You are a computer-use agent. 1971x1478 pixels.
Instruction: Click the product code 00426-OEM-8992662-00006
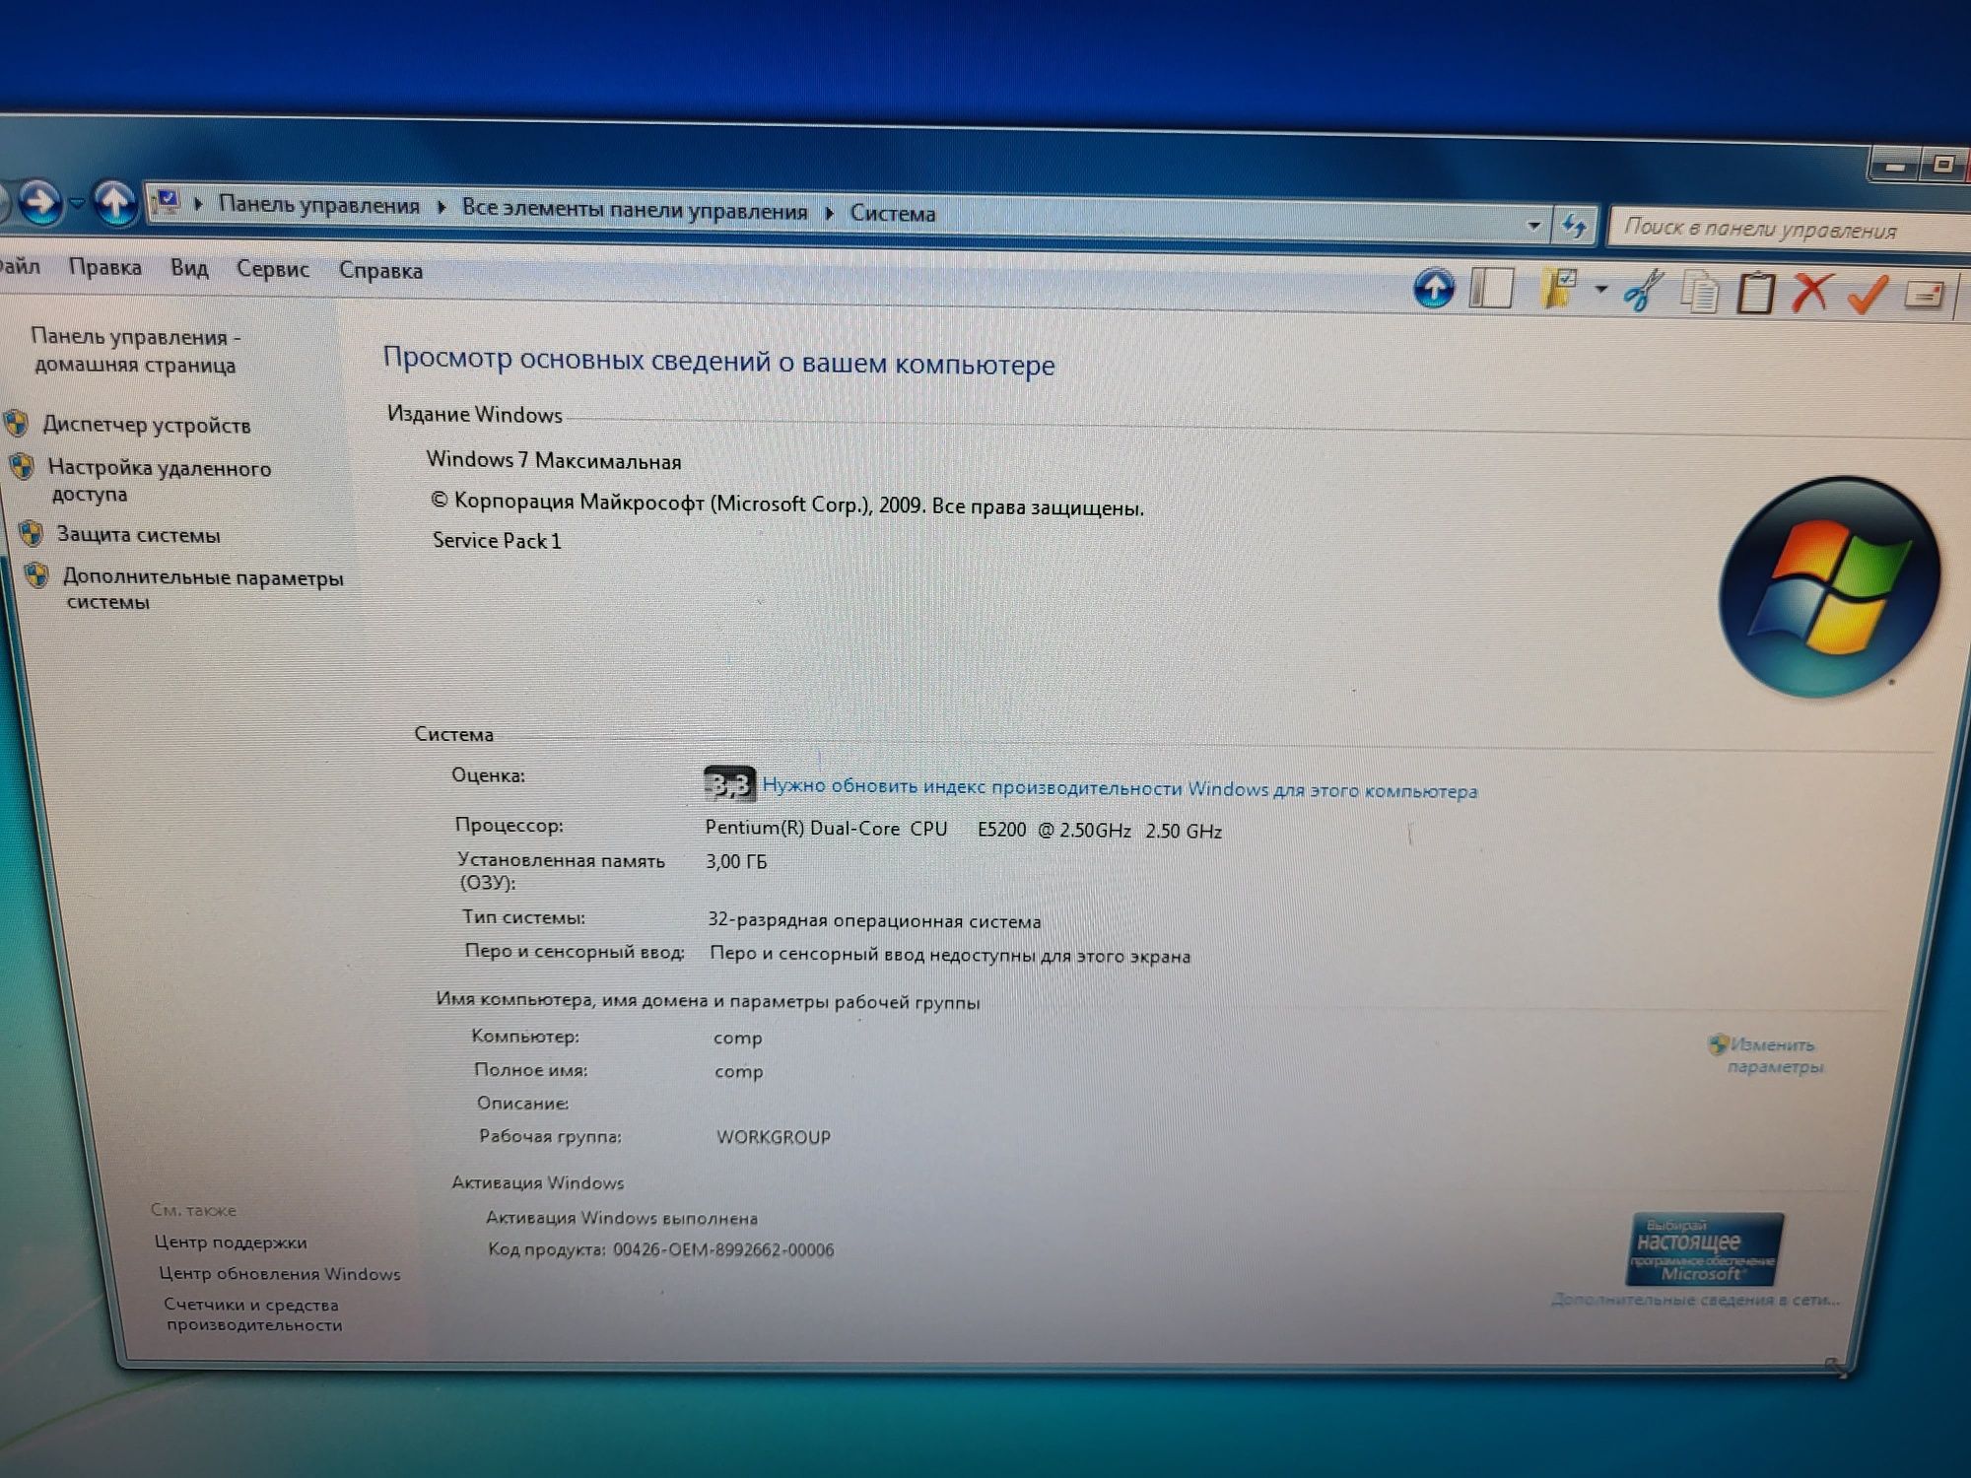click(x=723, y=1249)
